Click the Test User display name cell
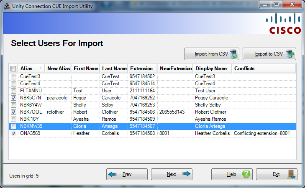Viewport: 305px width, 188px height. click(213, 91)
